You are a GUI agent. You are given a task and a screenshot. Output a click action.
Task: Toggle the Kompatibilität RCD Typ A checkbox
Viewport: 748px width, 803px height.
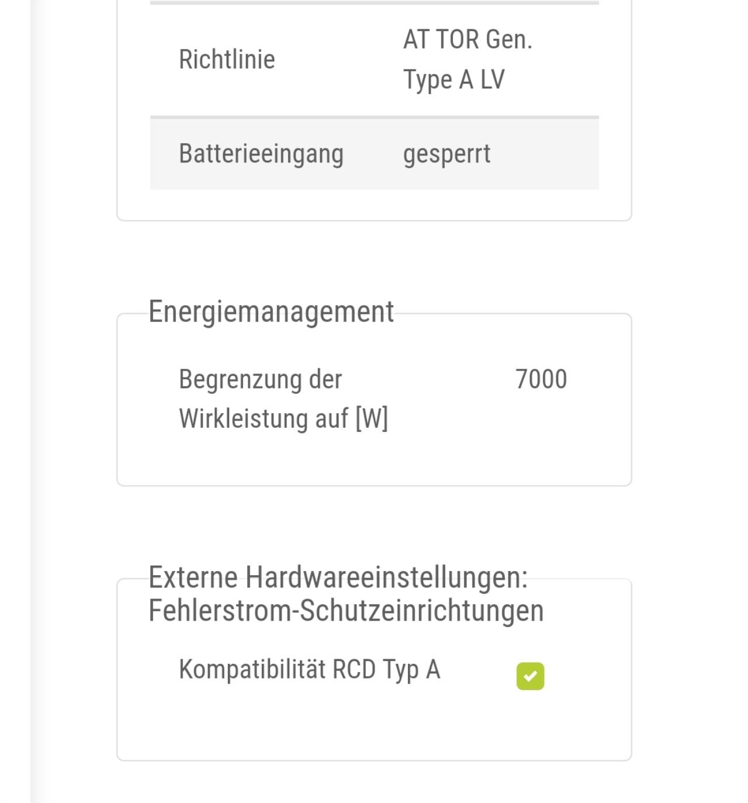click(530, 676)
